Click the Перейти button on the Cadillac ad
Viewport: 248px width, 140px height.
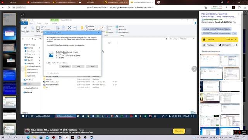point(179,131)
